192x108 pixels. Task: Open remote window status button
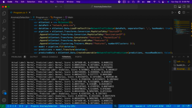click(3, 106)
